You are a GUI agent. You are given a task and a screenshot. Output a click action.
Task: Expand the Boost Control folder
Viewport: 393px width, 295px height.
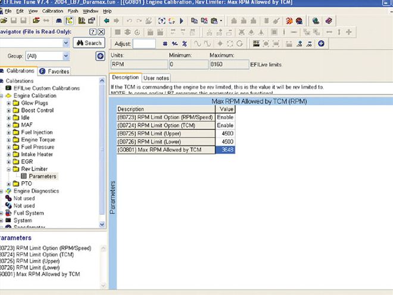pyautogui.click(x=8, y=110)
